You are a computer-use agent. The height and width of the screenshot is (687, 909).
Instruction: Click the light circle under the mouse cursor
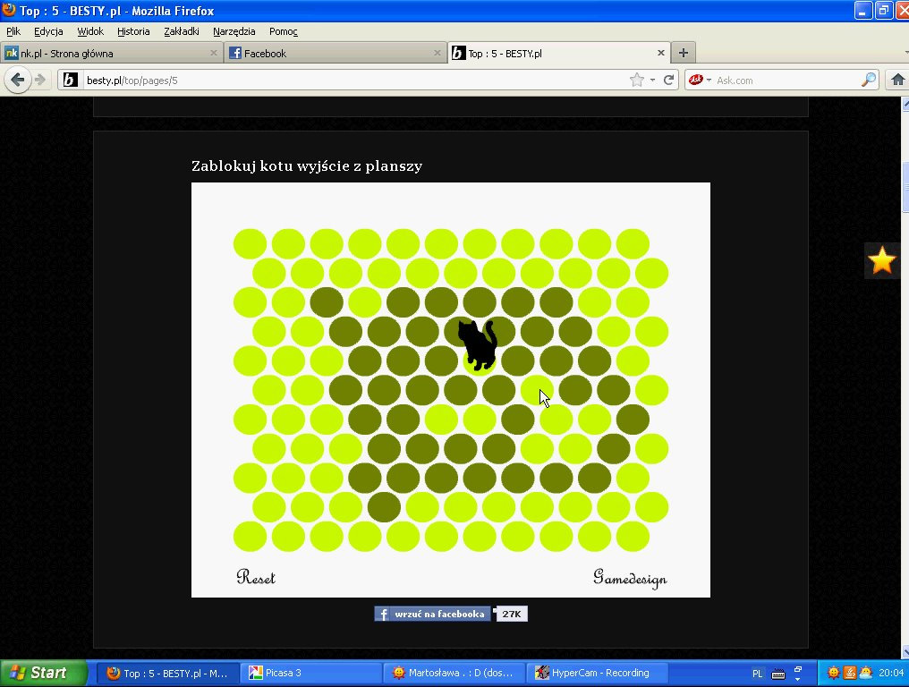tap(537, 390)
